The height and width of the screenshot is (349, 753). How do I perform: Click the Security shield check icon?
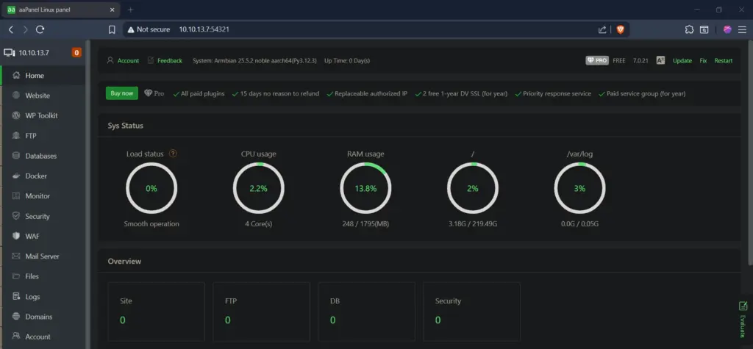[16, 216]
